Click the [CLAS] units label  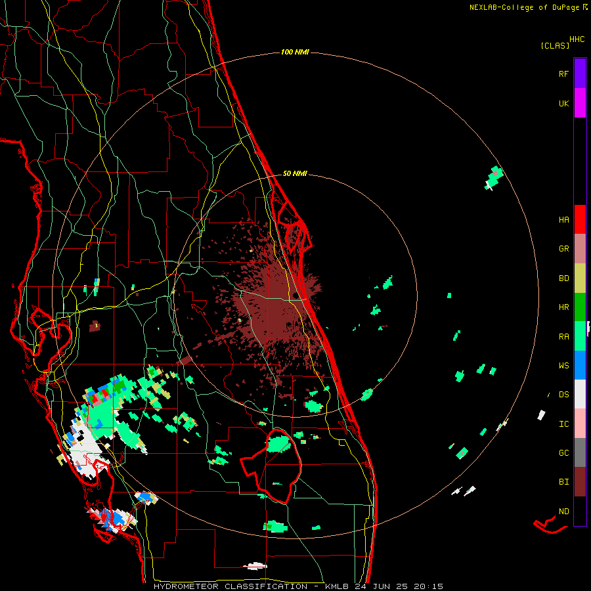pos(555,45)
